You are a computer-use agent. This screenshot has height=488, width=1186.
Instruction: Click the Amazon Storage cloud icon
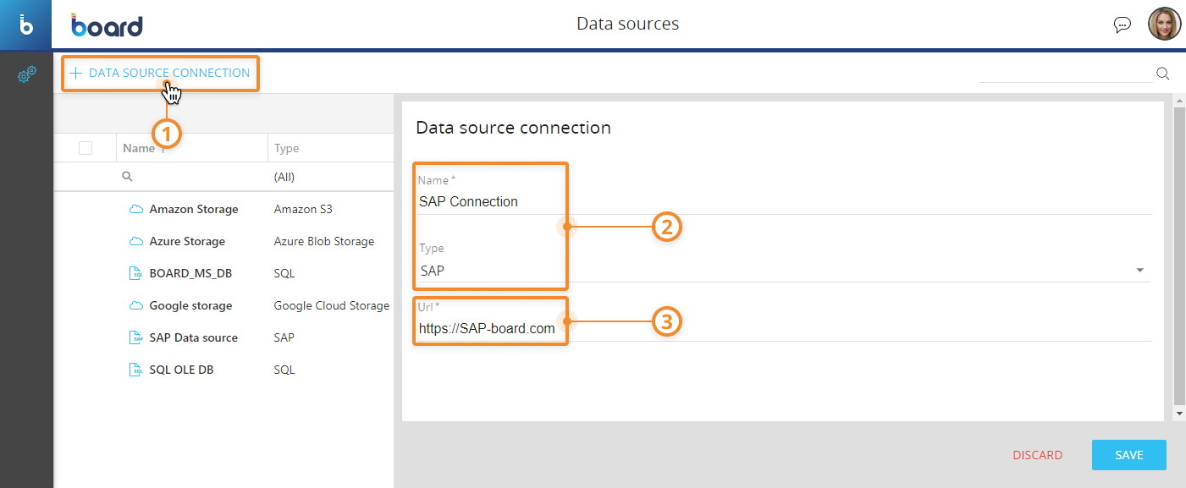pos(135,209)
